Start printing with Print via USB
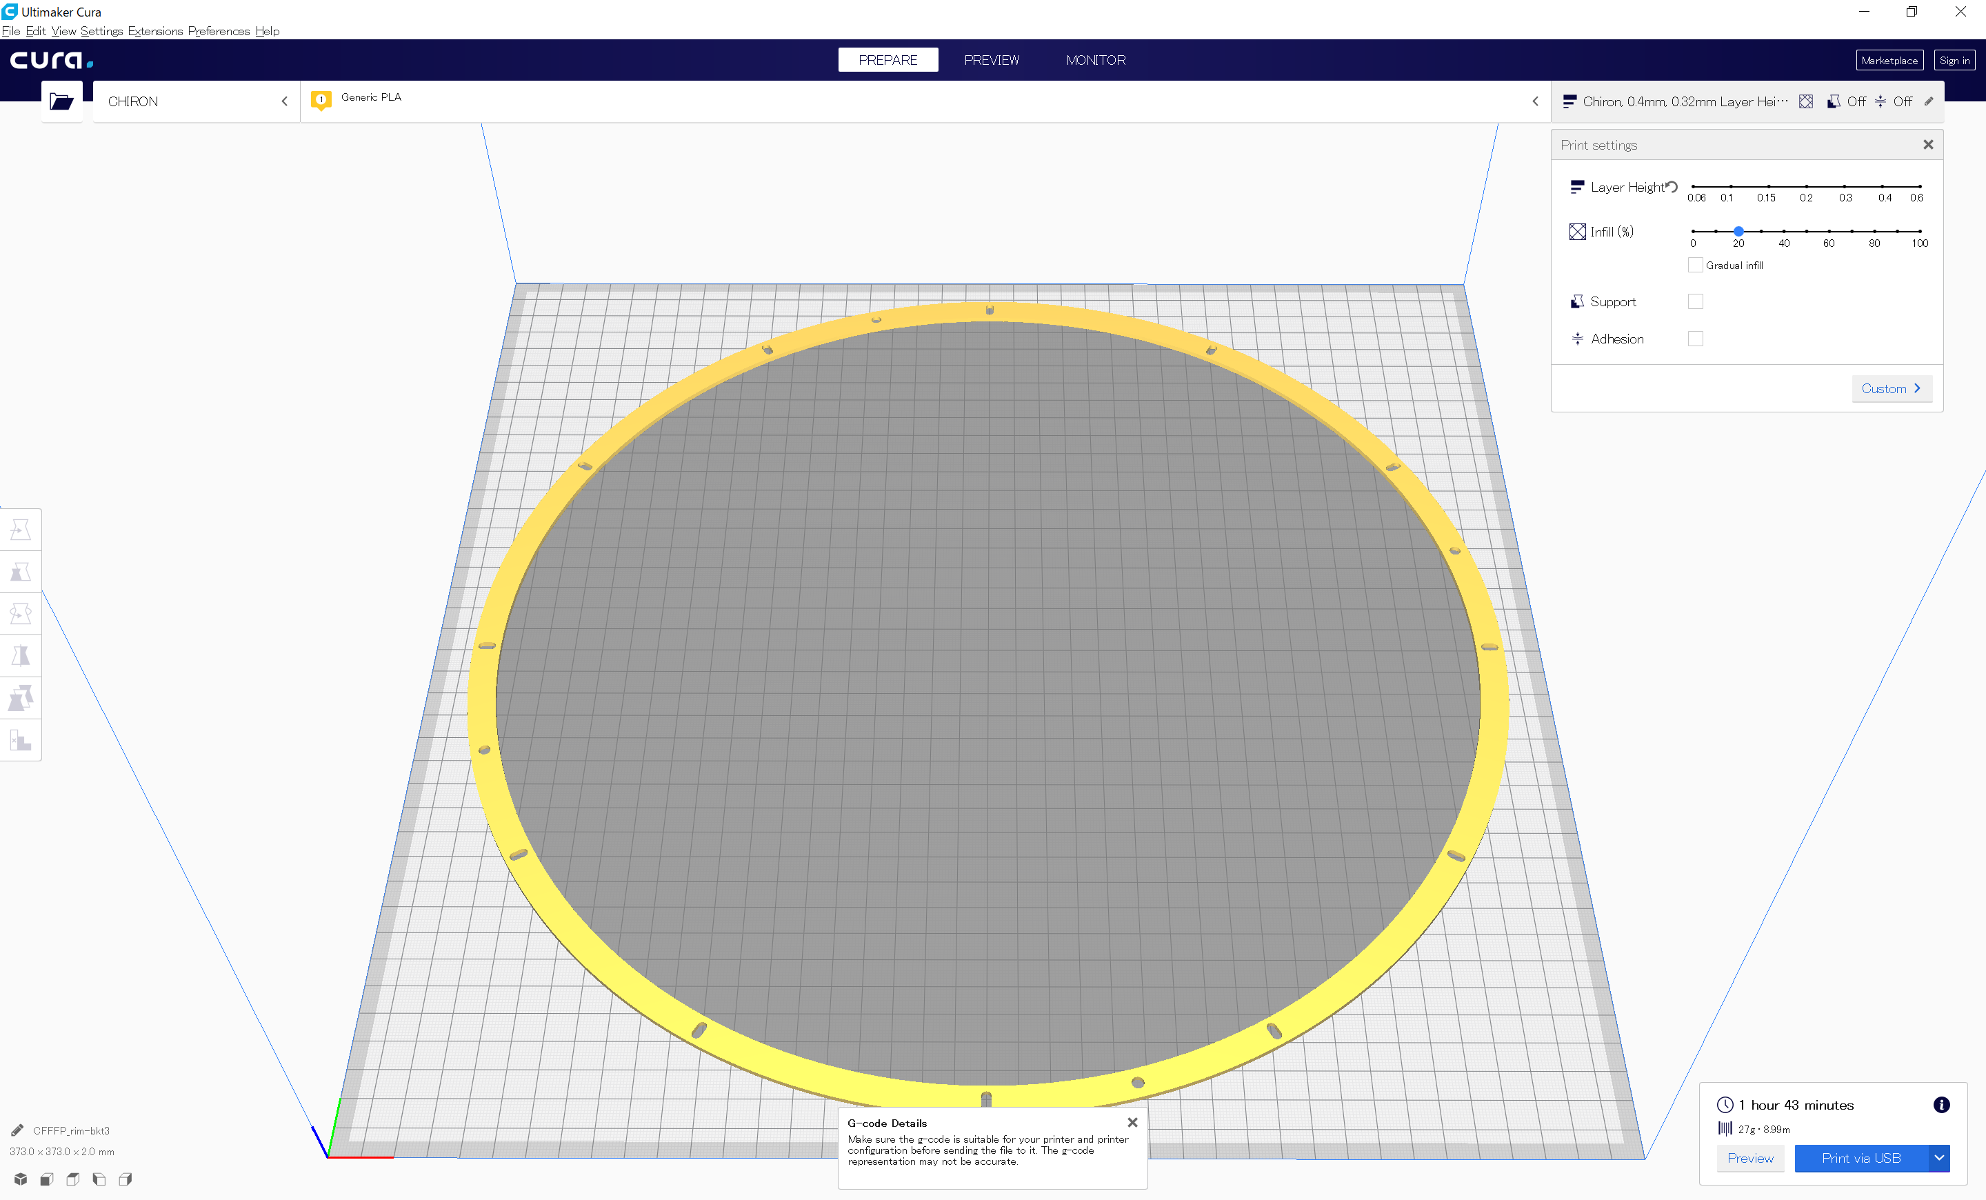 [1861, 1157]
